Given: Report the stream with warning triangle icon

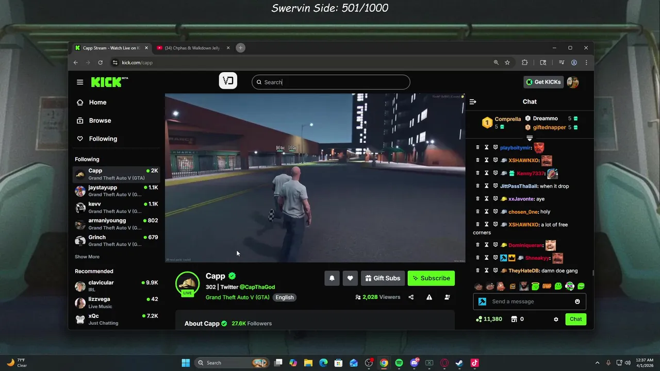Looking at the screenshot, I should pos(429,297).
